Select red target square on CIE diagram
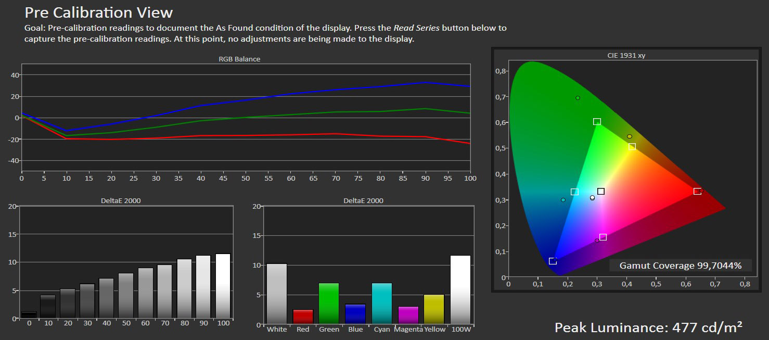This screenshot has height=340, width=769. tap(697, 191)
